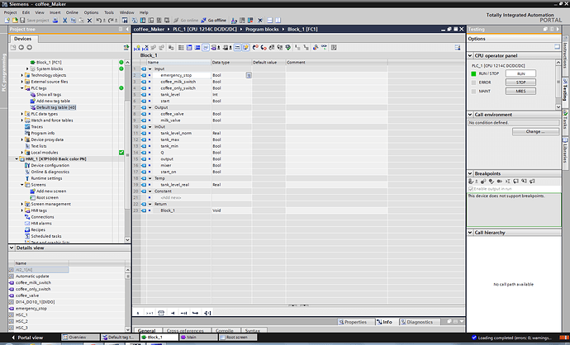This screenshot has width=570, height=345.
Task: Open the Online menu
Action: tap(72, 12)
